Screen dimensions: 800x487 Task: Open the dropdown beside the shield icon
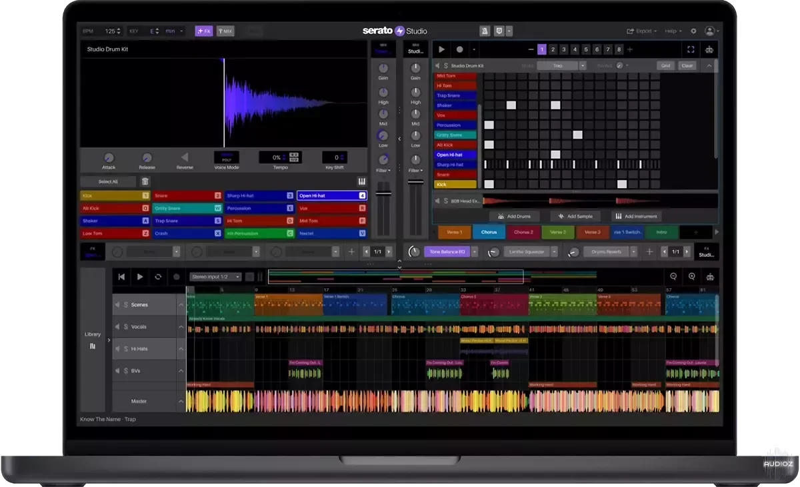[x=509, y=31]
